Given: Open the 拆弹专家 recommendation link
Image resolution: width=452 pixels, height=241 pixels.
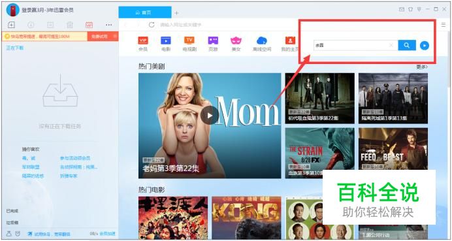Looking at the screenshot, I should (69, 176).
